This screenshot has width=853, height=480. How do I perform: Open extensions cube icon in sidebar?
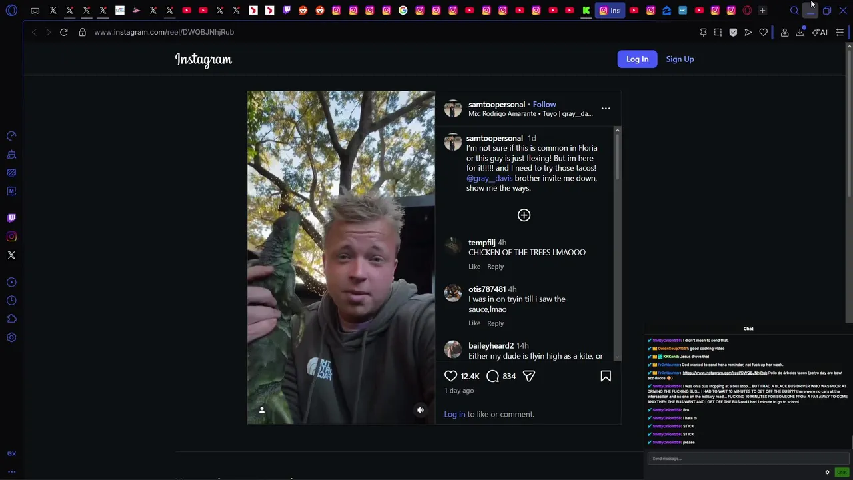(11, 319)
